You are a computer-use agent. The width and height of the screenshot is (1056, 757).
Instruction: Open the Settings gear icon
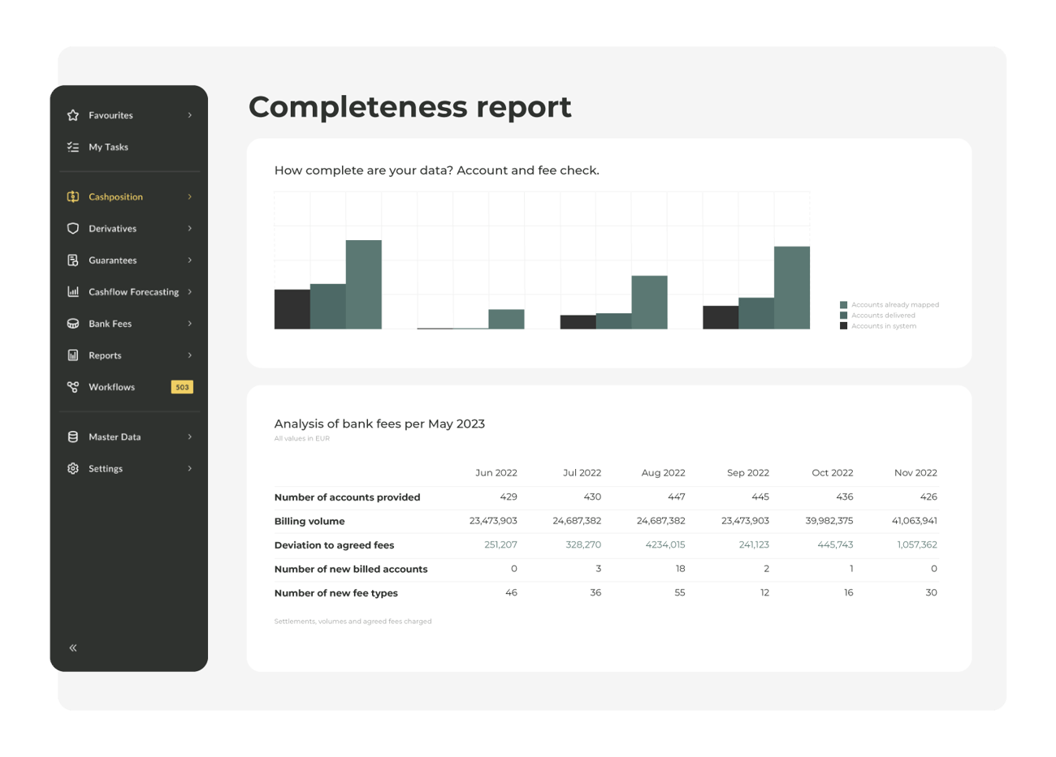coord(72,468)
